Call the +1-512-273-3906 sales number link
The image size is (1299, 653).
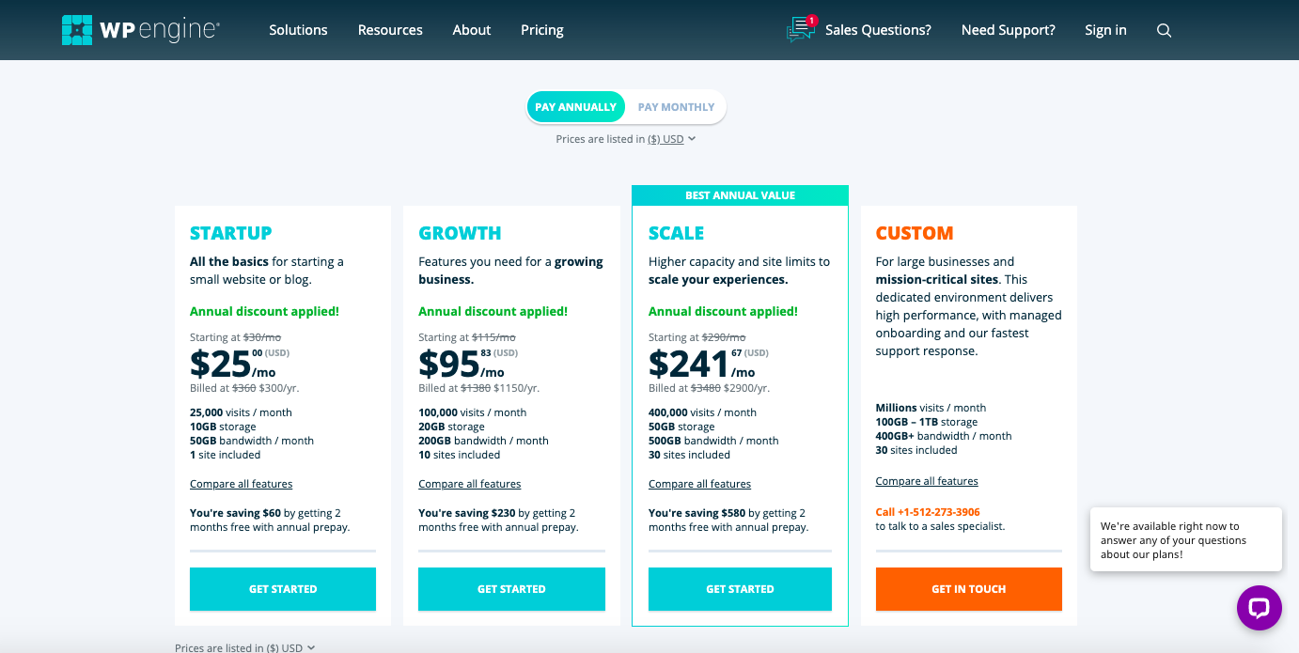click(926, 511)
